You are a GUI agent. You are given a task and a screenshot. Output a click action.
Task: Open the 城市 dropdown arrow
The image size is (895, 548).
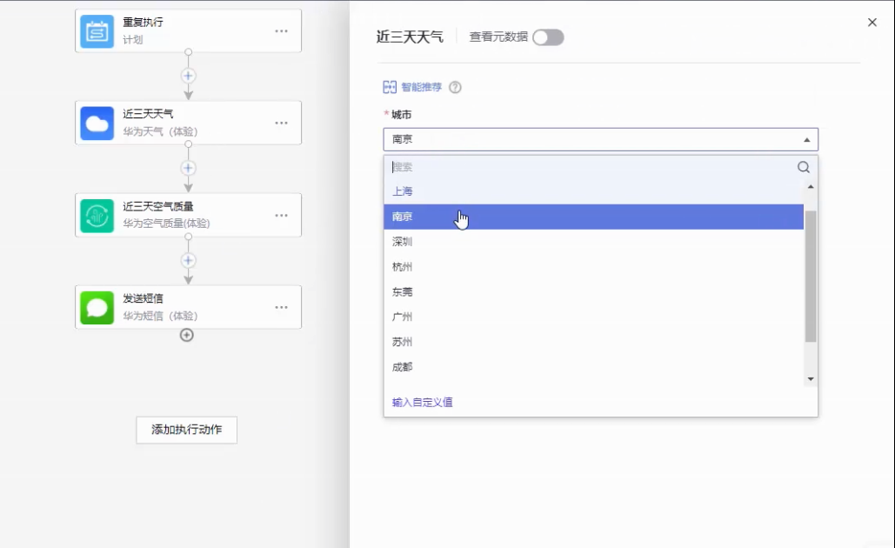[x=806, y=140]
